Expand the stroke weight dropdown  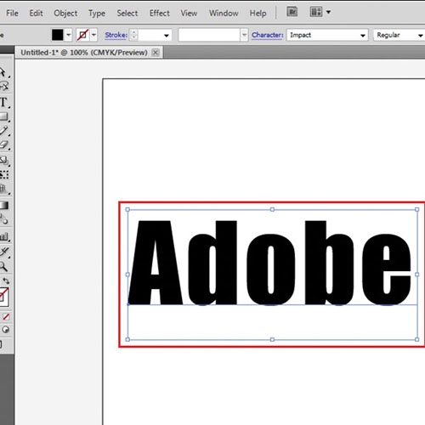167,36
